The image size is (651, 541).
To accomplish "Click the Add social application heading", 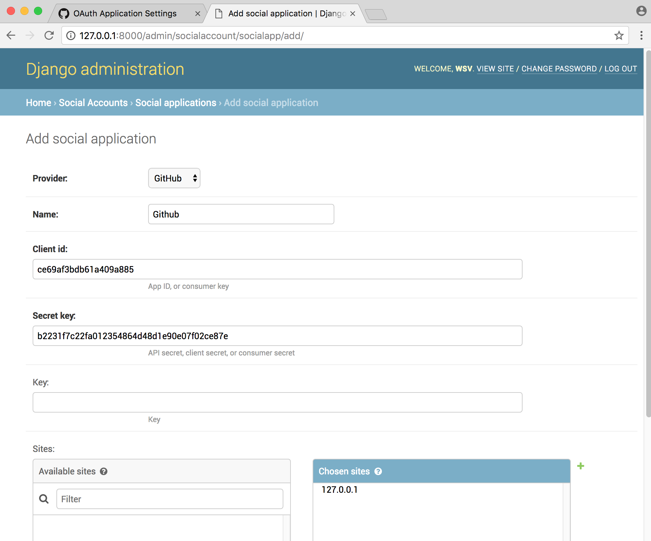I will click(91, 139).
